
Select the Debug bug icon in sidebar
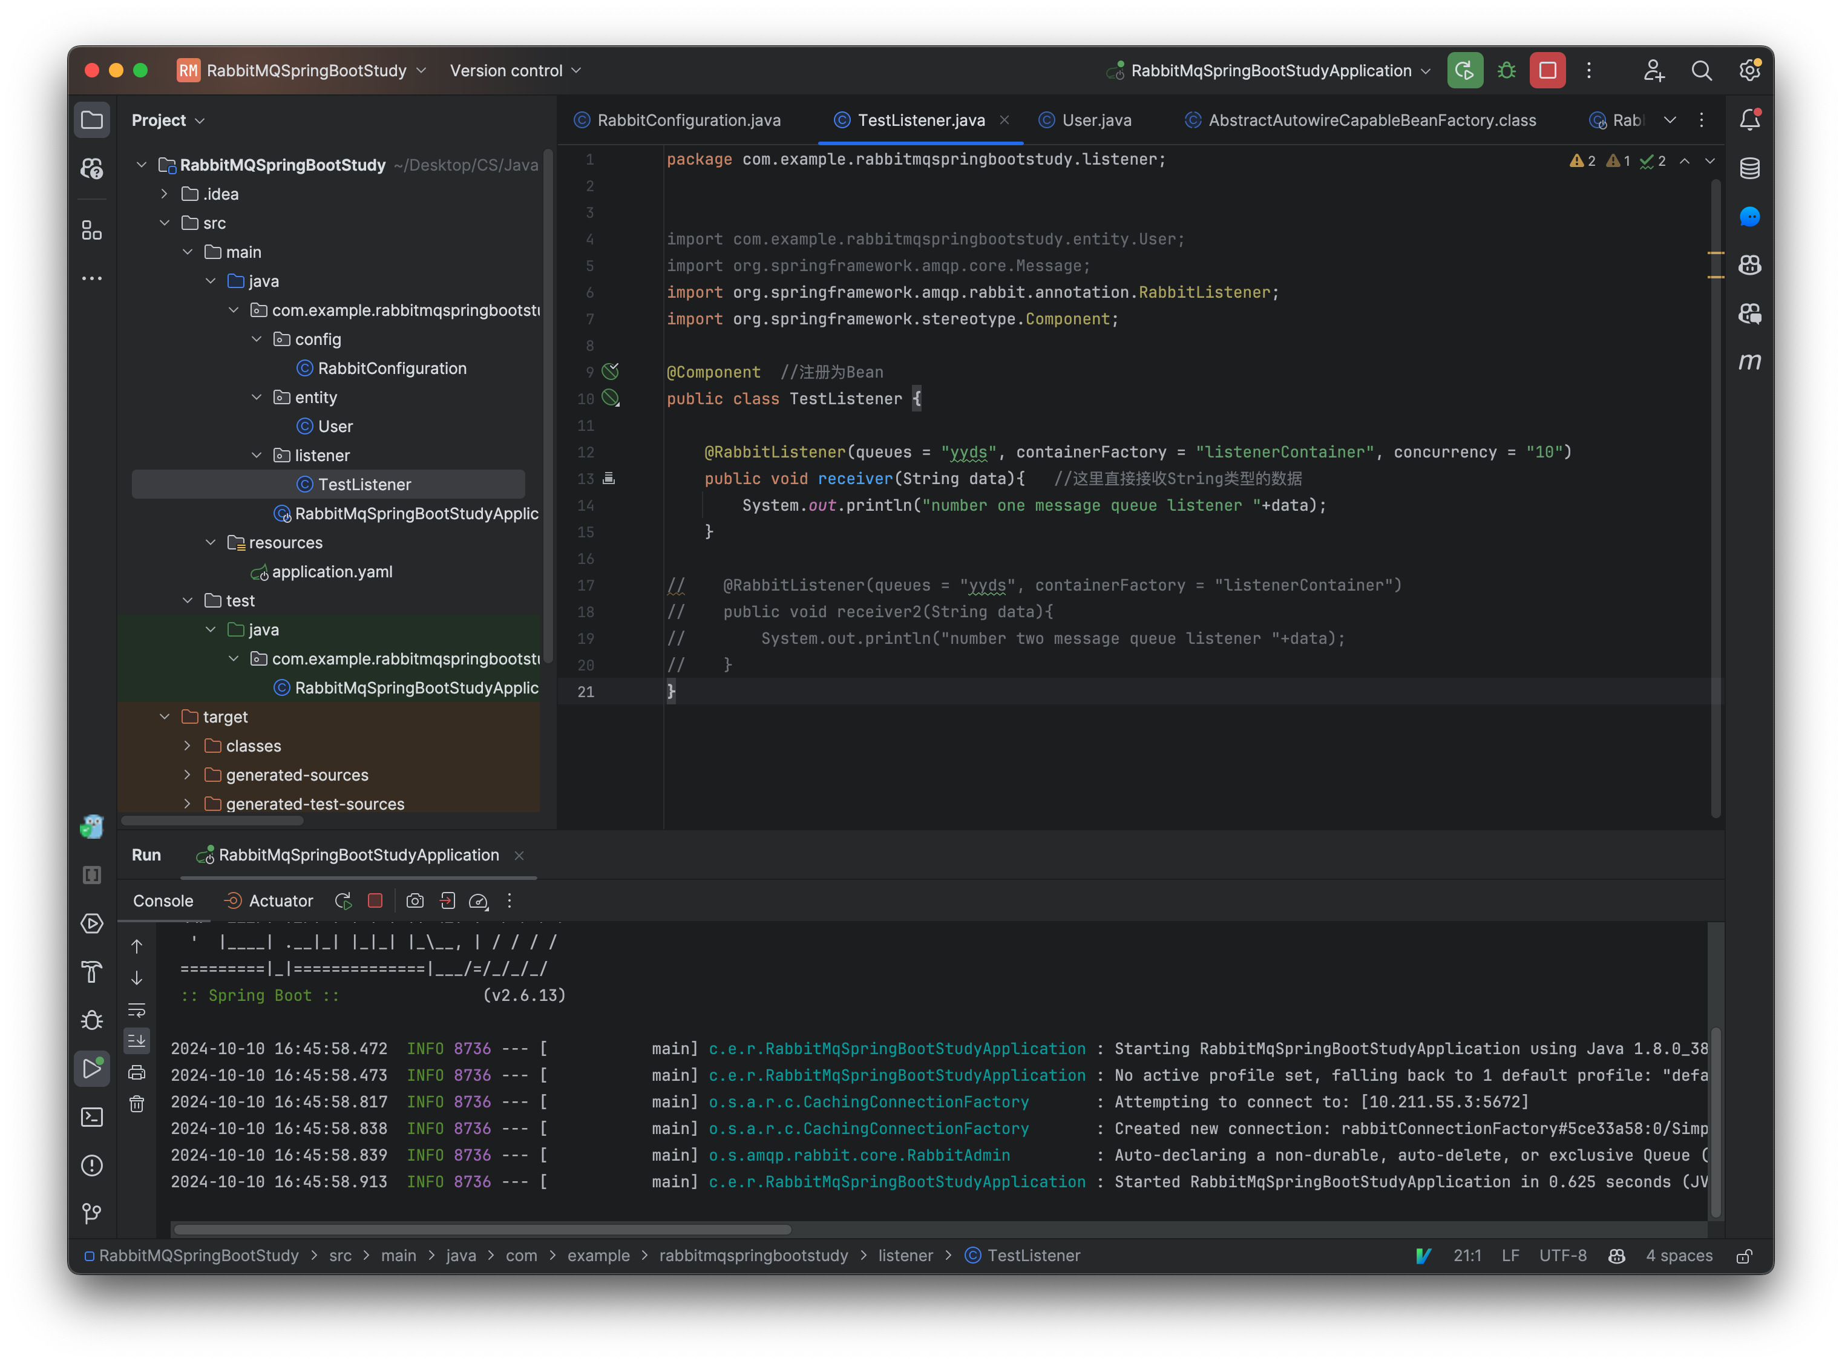(x=91, y=1020)
